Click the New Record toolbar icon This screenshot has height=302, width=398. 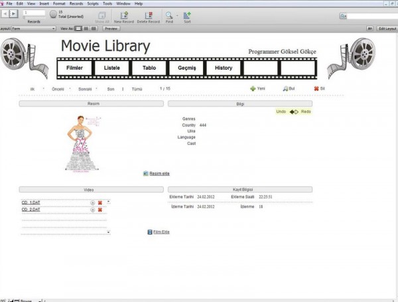[124, 14]
